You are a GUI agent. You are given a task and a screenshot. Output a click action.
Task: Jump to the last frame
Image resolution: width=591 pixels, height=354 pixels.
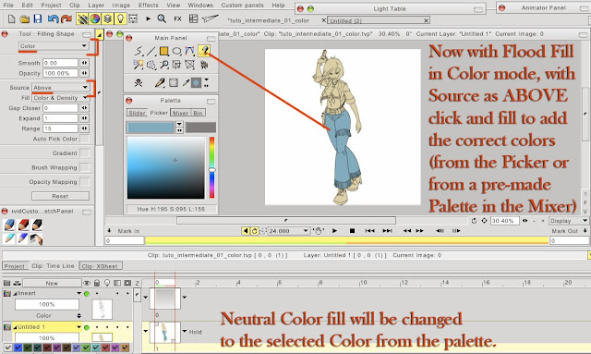coord(387,230)
